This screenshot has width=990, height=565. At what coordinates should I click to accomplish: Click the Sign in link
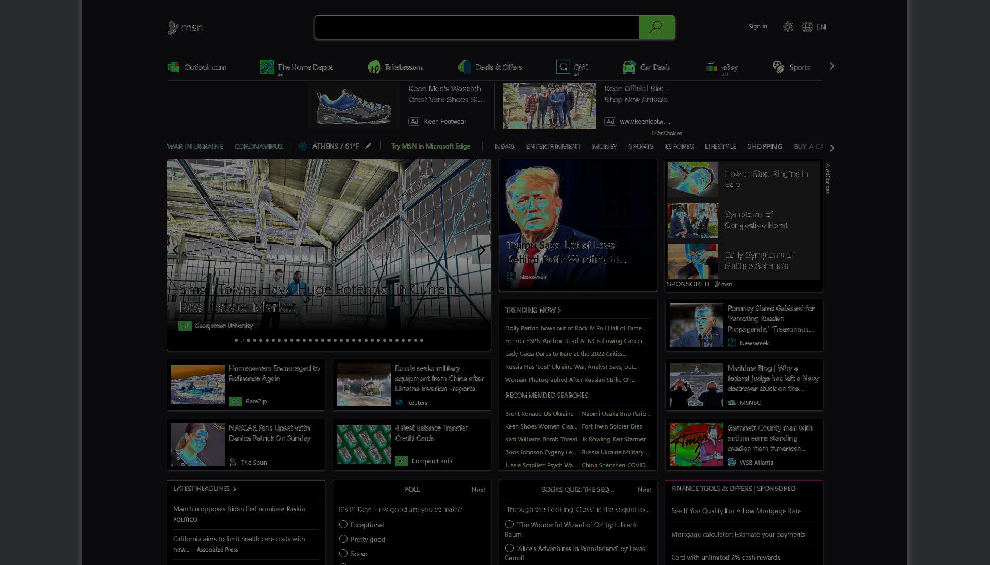point(757,26)
